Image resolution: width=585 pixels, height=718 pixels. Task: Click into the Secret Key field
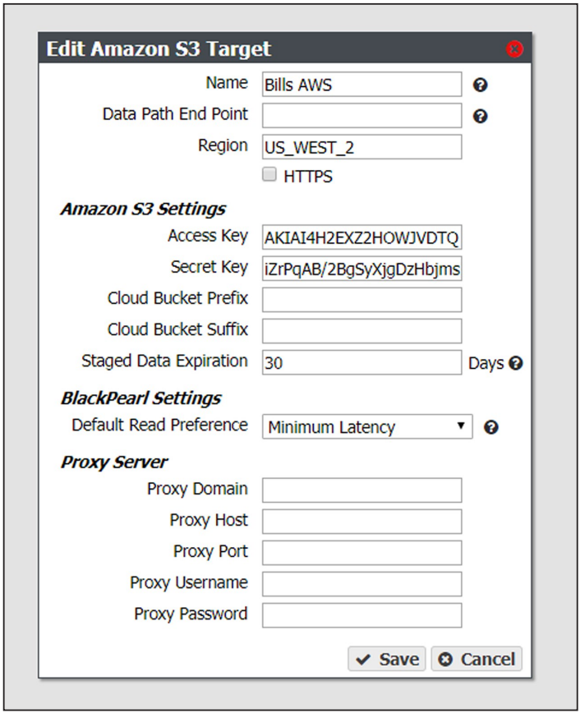362,269
